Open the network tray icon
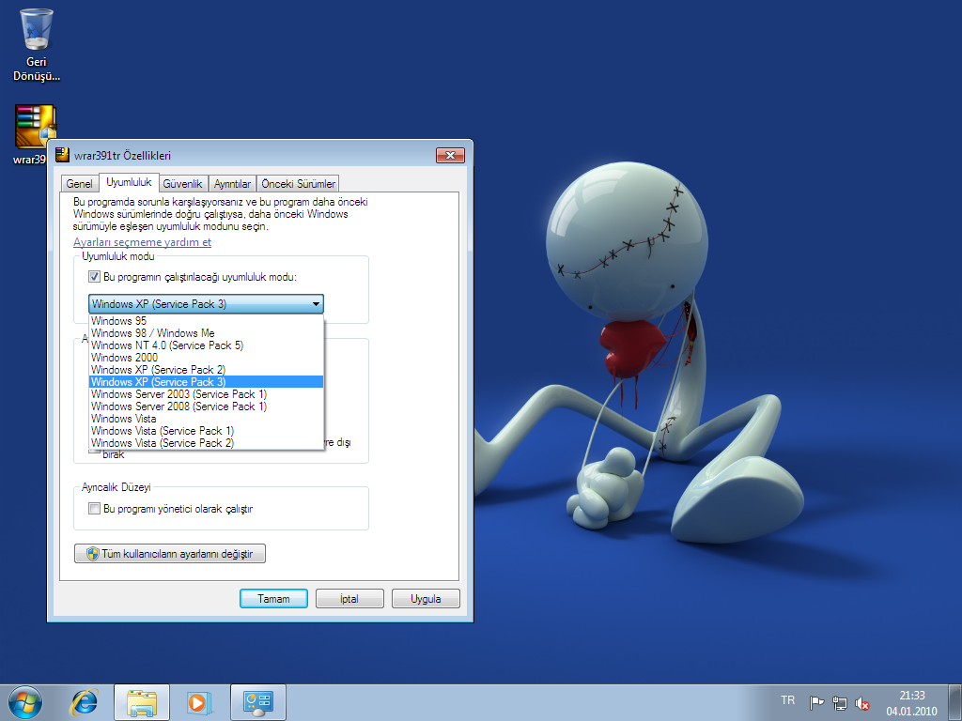962x721 pixels. point(839,702)
